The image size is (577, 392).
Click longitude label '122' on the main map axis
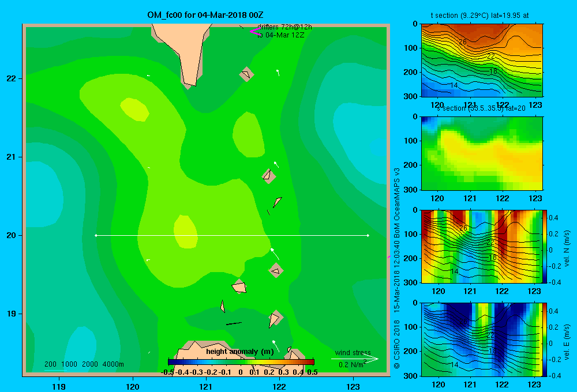[279, 386]
